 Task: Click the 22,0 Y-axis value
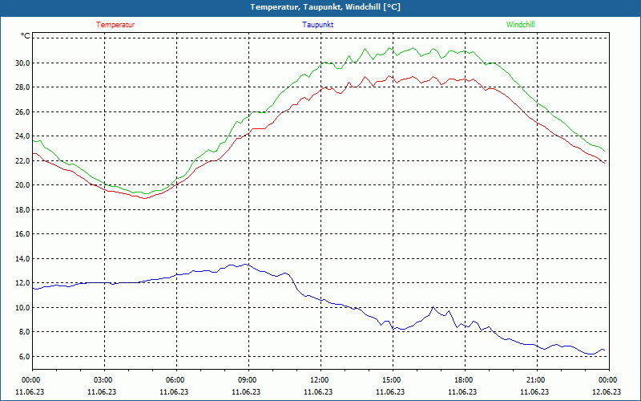click(22, 161)
